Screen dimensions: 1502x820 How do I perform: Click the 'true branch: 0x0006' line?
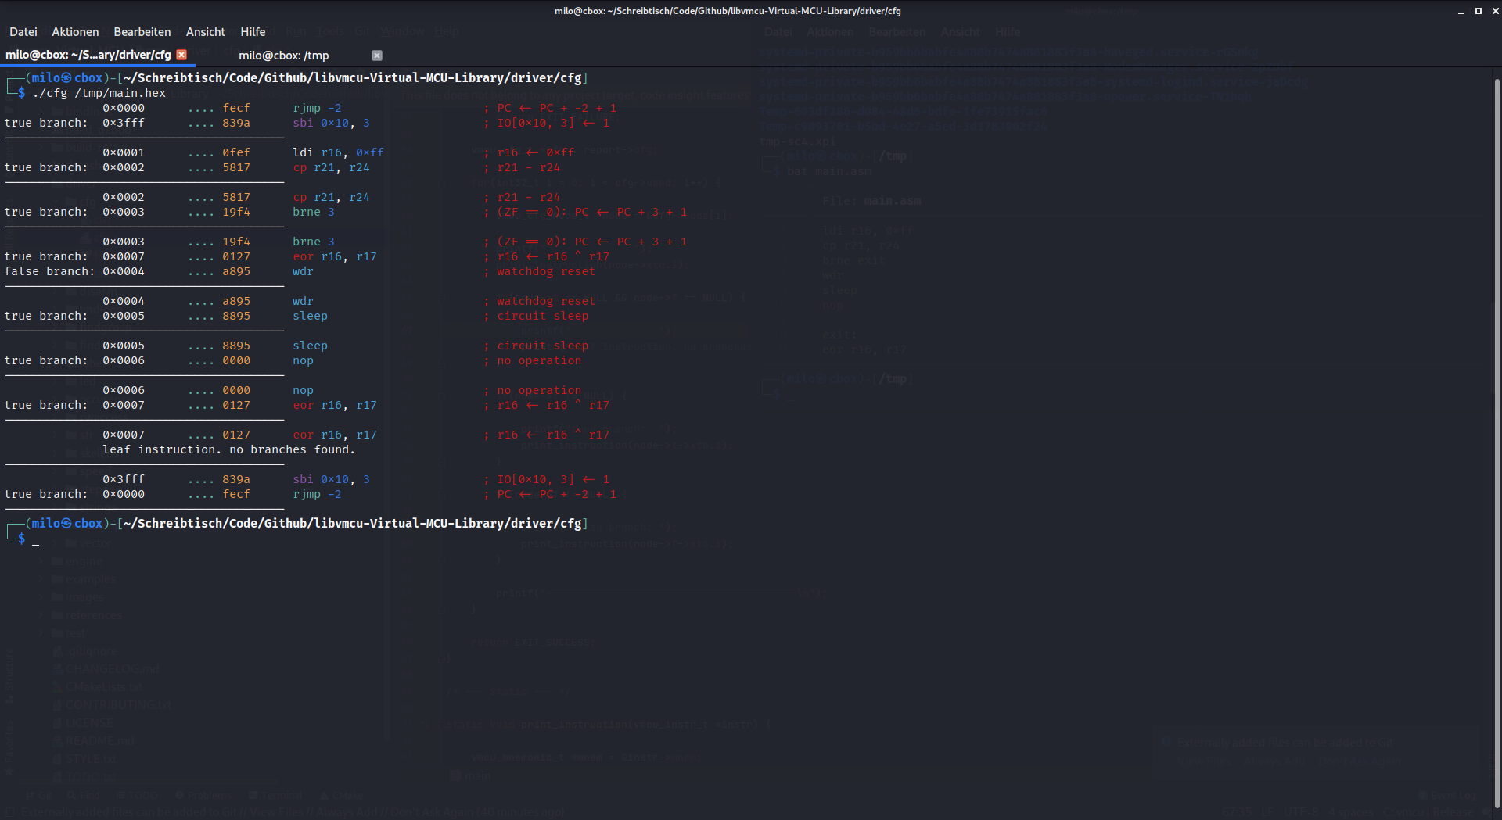click(x=293, y=360)
